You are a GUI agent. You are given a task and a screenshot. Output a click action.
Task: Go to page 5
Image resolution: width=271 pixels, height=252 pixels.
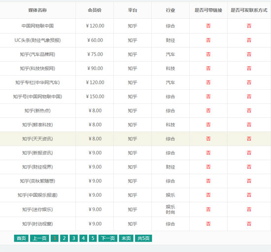[x=93, y=238]
